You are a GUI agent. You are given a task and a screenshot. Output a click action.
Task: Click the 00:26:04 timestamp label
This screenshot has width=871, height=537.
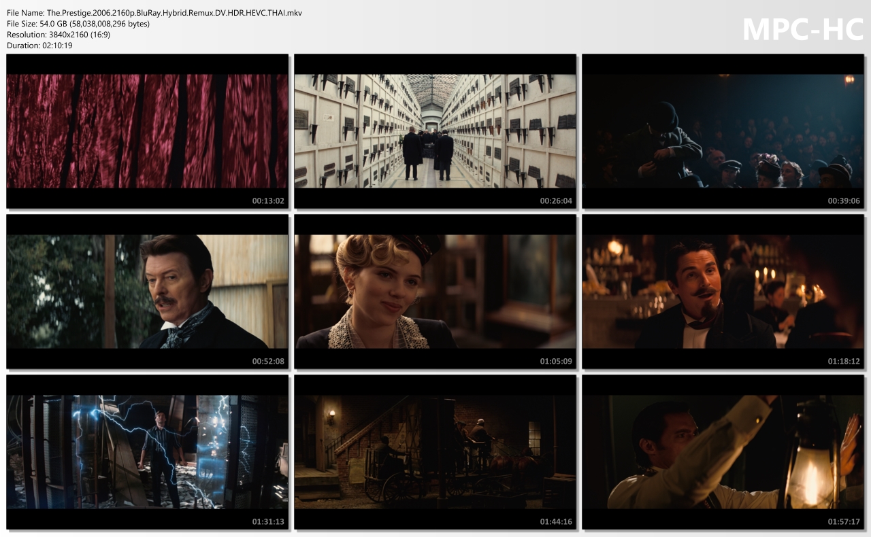(556, 201)
